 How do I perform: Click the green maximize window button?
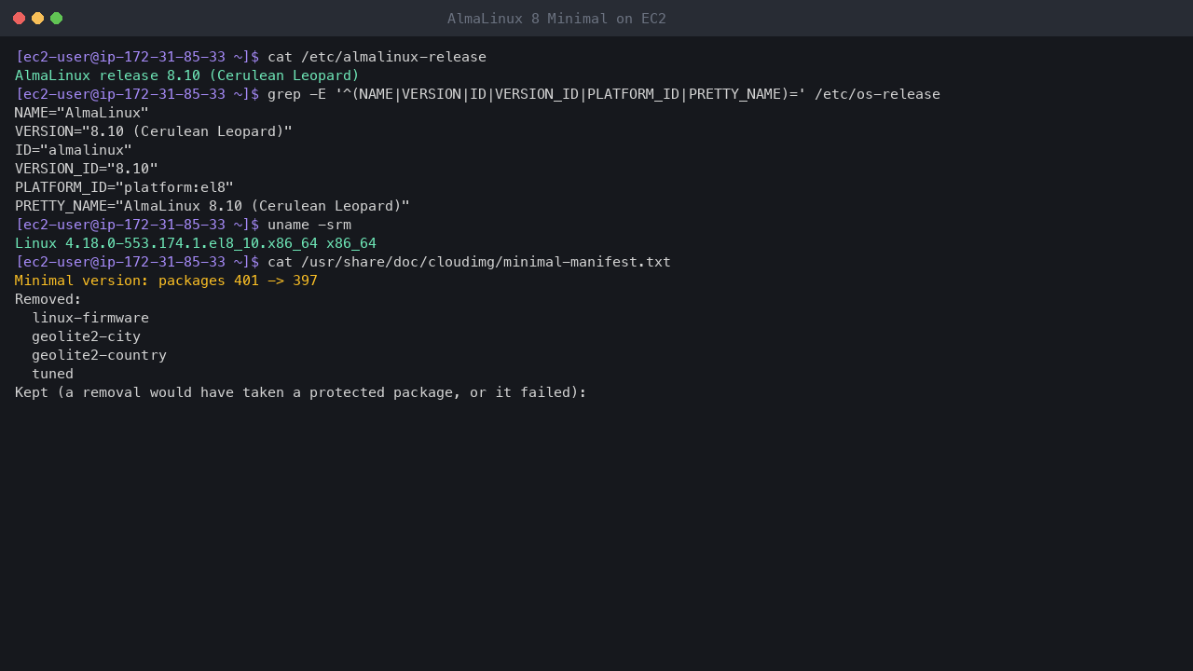[x=56, y=19]
